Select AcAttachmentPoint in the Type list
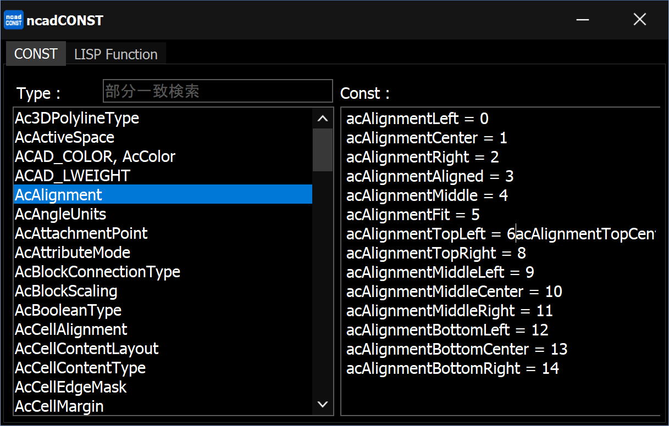 [163, 233]
